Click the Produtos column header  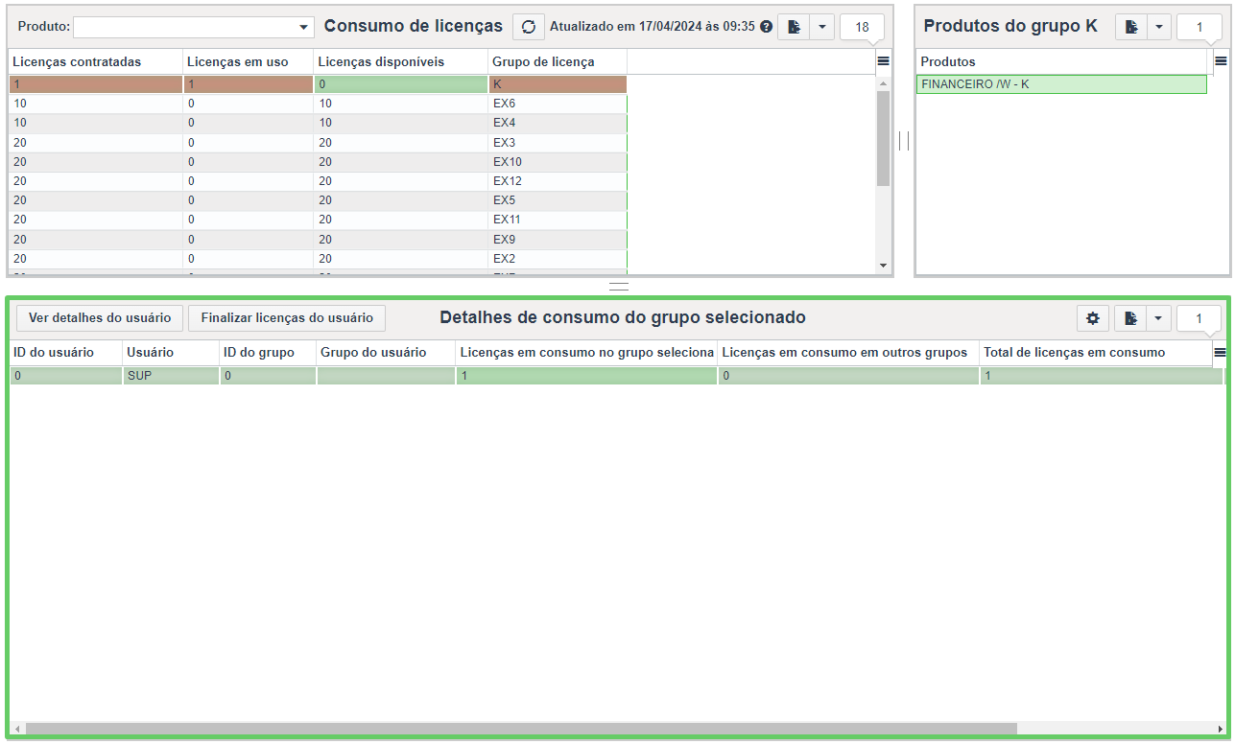1061,61
